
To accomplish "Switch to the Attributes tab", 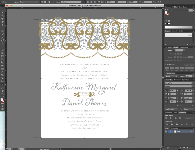I will (x=168, y=47).
